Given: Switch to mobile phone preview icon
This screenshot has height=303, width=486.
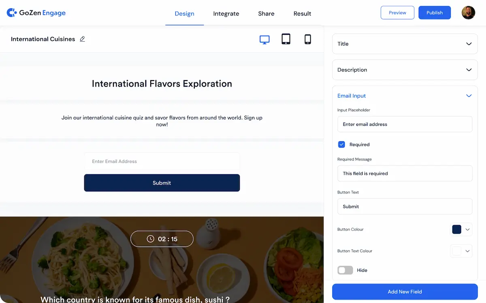Looking at the screenshot, I should click(308, 39).
